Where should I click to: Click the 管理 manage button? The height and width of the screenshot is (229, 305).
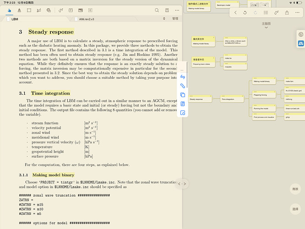[x=175, y=18]
